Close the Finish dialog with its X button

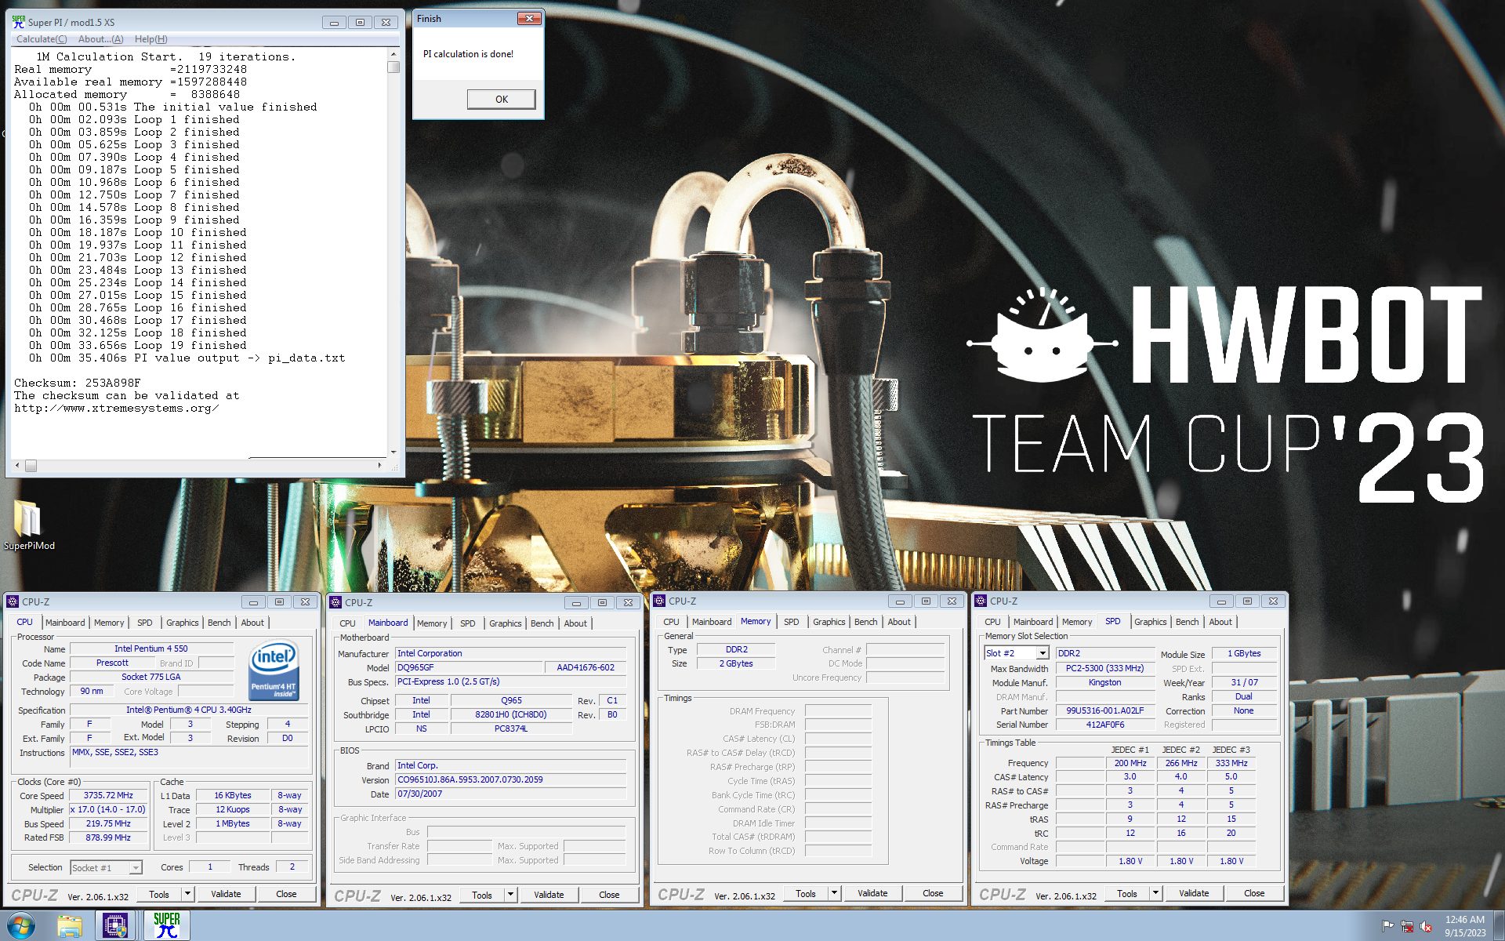(529, 18)
